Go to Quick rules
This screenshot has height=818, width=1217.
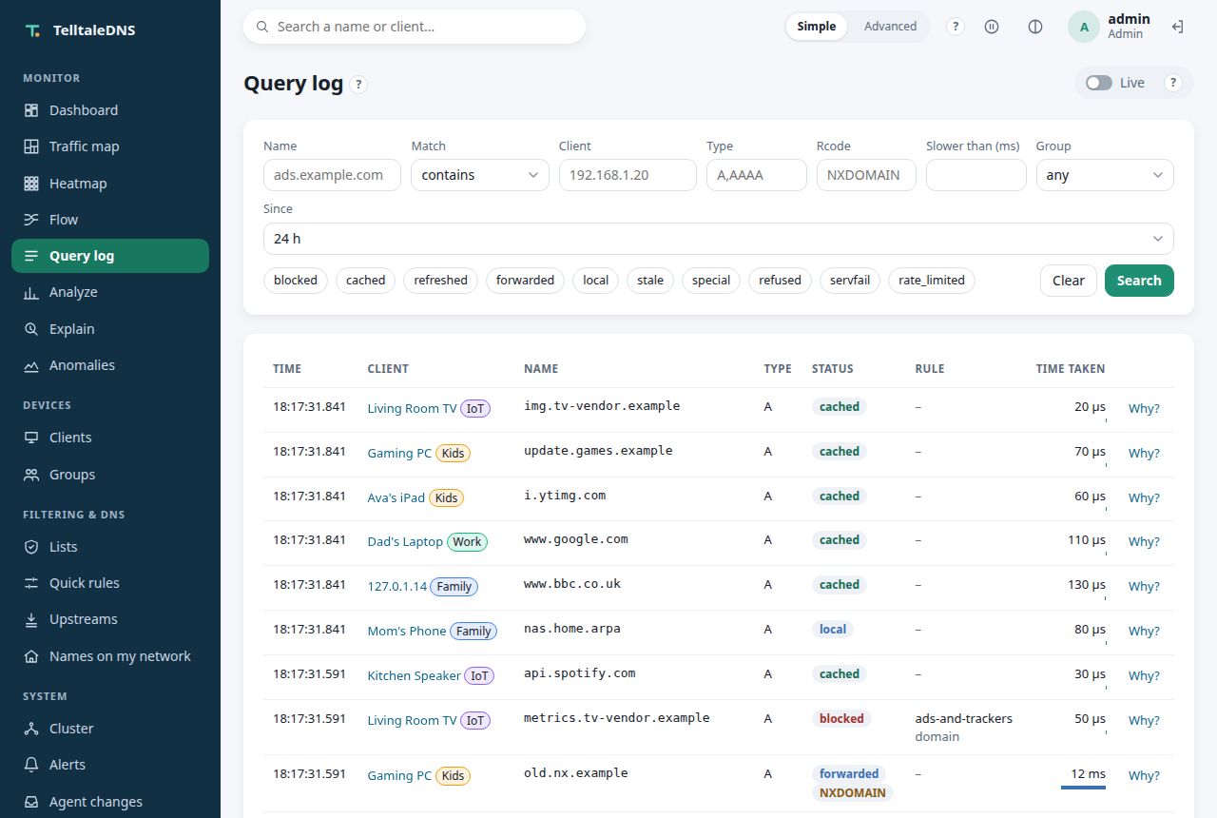point(110,583)
